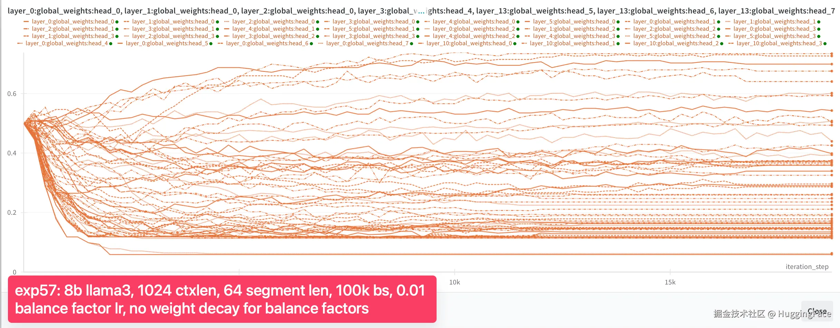Click green dot beside layer_3:global_weights:head_1

217,29
